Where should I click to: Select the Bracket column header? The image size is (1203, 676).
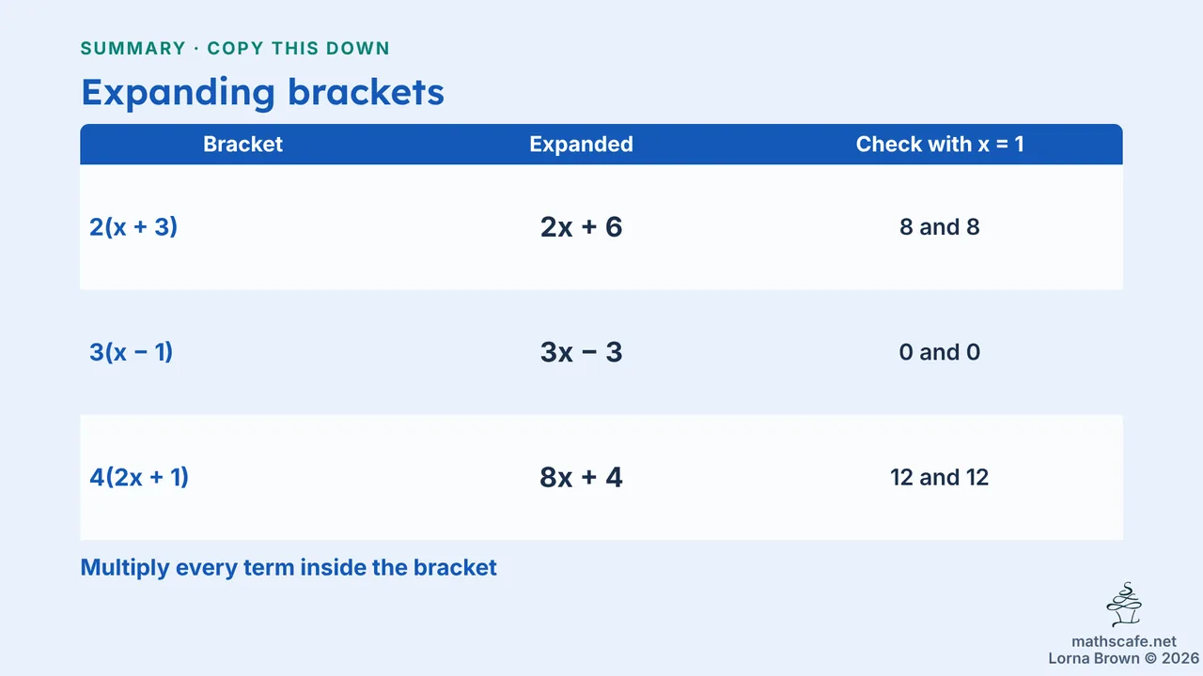242,145
